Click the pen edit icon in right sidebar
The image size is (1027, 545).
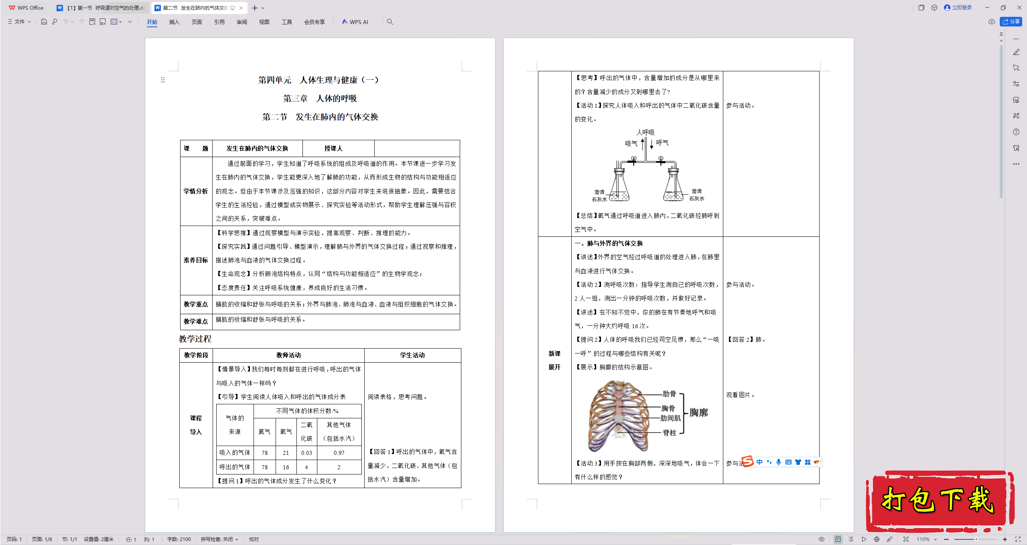(1016, 52)
